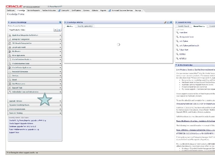Viewport: 215px width, 161px height.
Task: Click the Oracle E-Business Suite category icon
Action: [x=10, y=64]
